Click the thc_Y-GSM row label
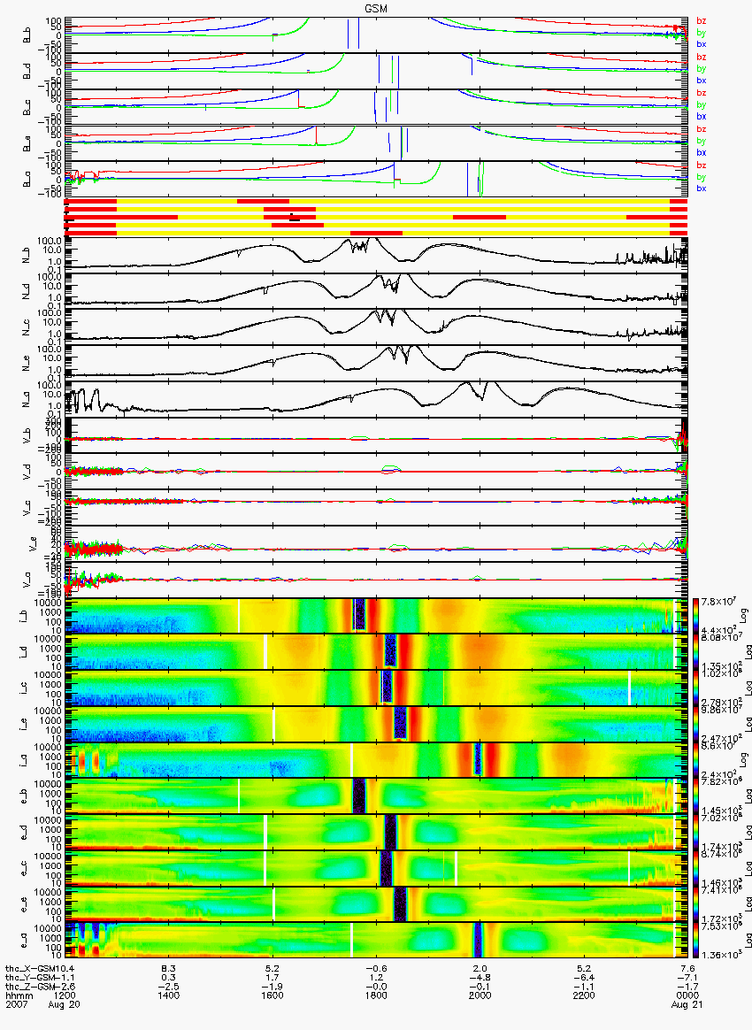This screenshot has width=752, height=1030. point(32,977)
